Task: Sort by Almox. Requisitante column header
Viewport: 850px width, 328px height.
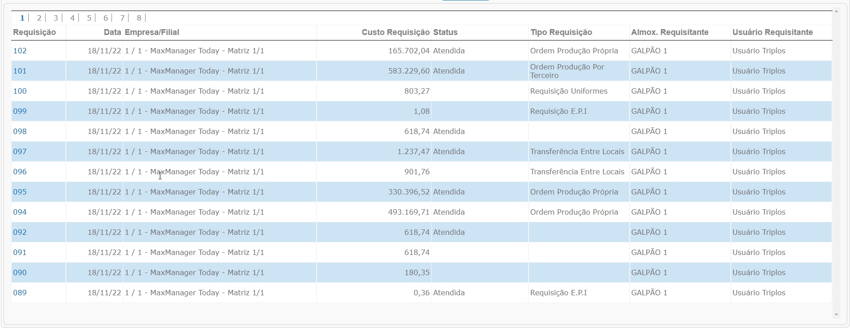Action: tap(670, 32)
